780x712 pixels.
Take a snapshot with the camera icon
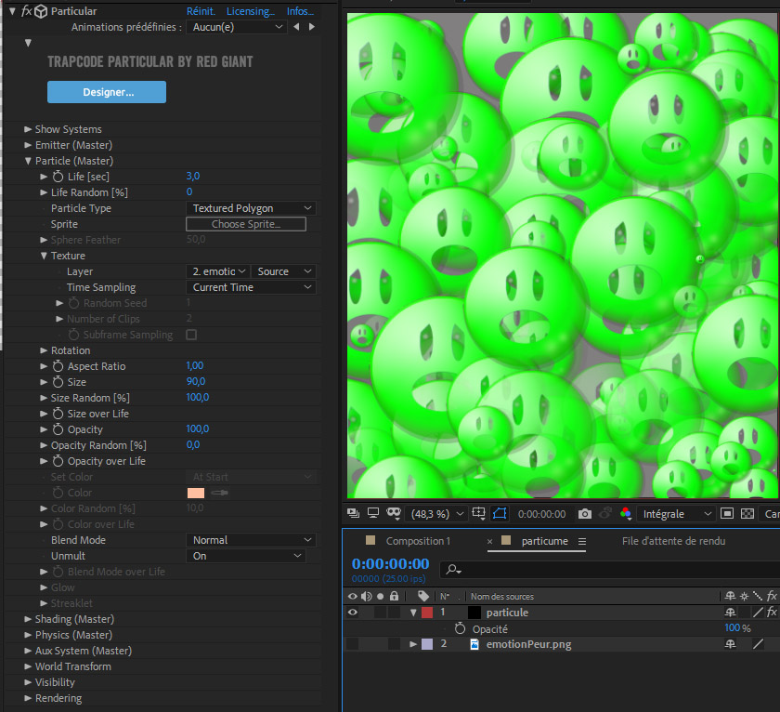pos(584,514)
